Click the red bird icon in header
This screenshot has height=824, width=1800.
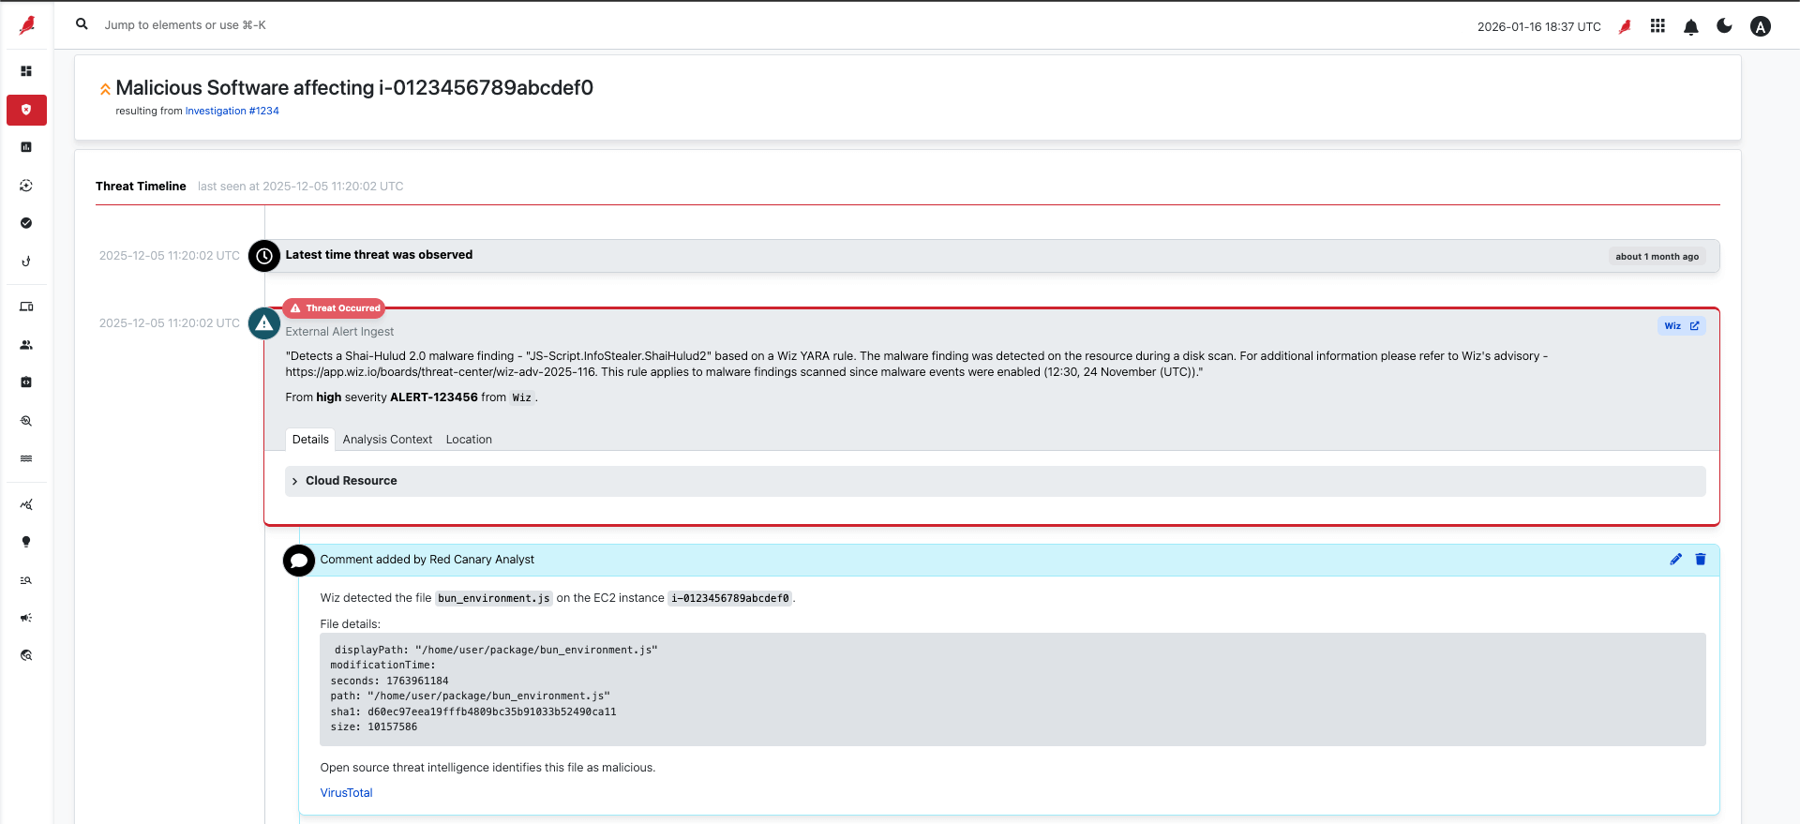tap(1626, 26)
